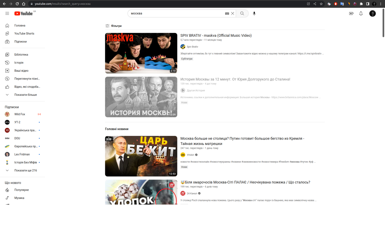Clear the search query with the X
Screen dimensions: 385x241
[x=233, y=14]
